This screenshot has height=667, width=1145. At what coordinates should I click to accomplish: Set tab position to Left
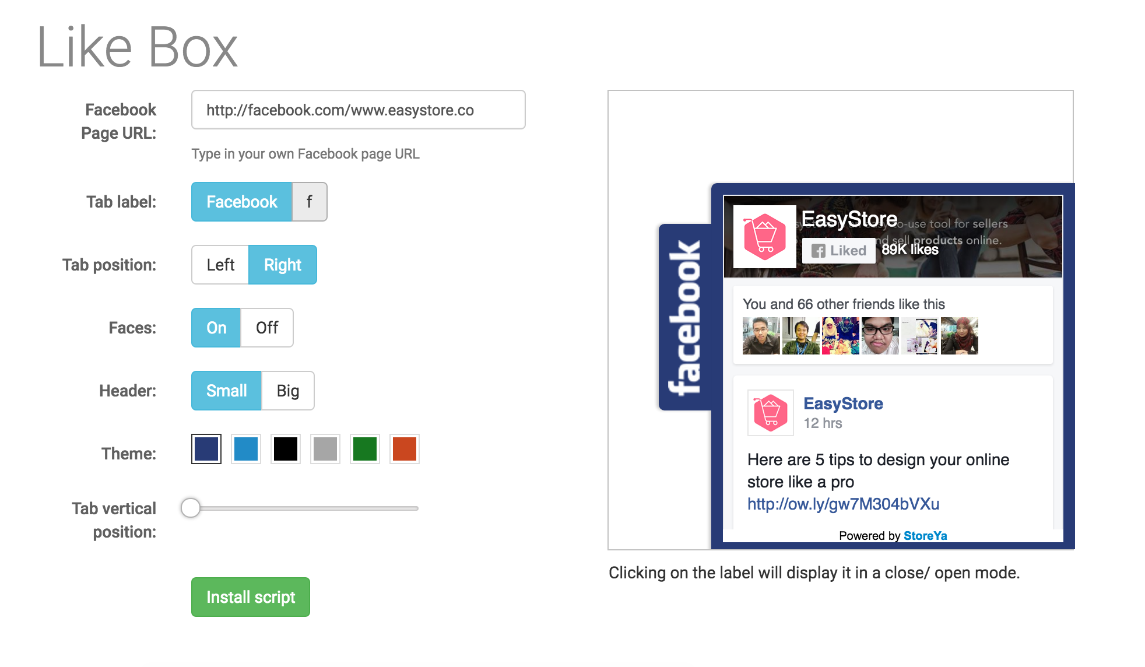tap(220, 265)
